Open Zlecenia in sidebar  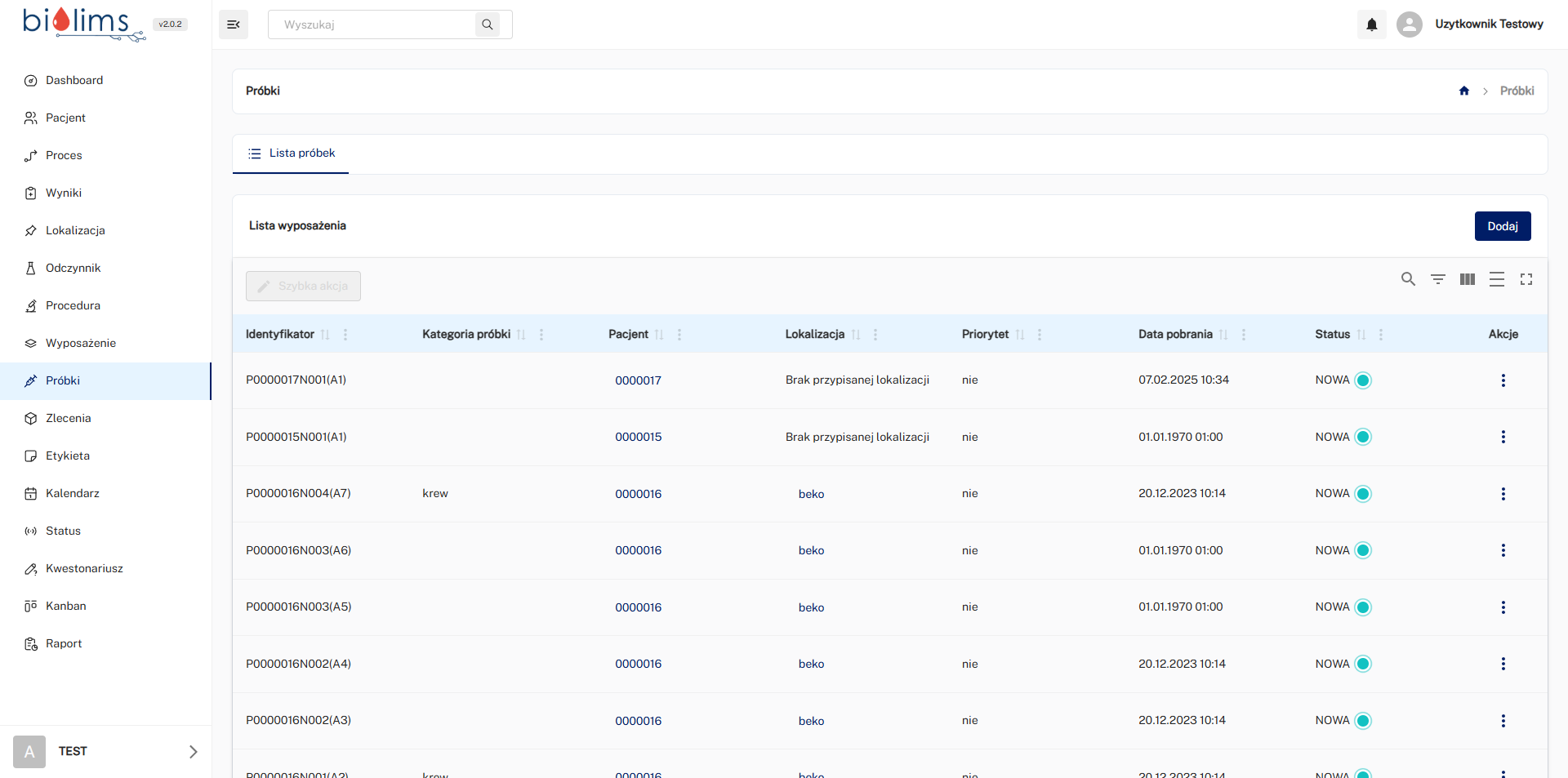(x=105, y=418)
